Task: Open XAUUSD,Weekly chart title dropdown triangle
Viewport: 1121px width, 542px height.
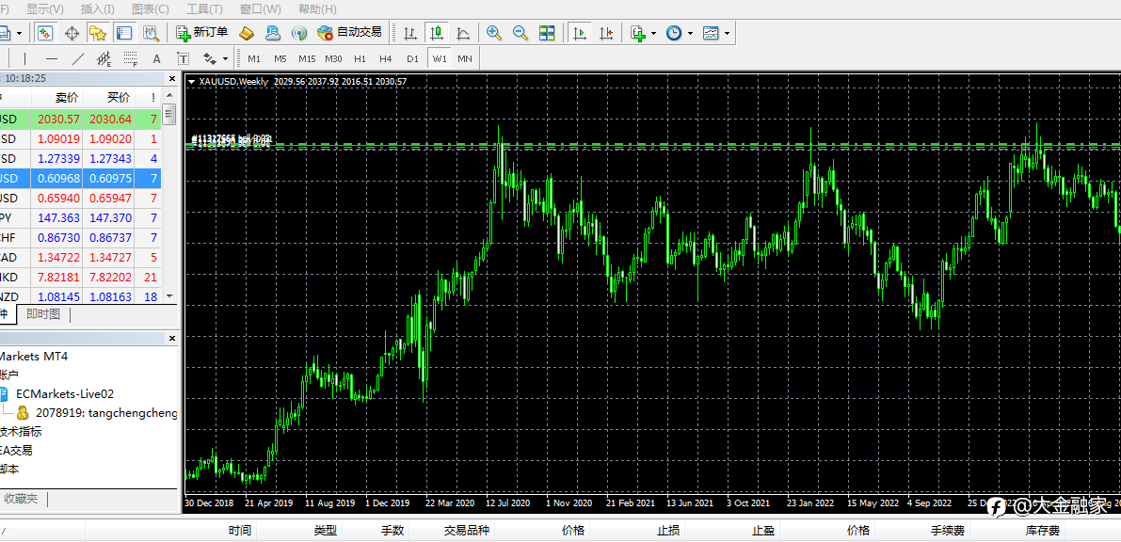Action: pos(192,82)
